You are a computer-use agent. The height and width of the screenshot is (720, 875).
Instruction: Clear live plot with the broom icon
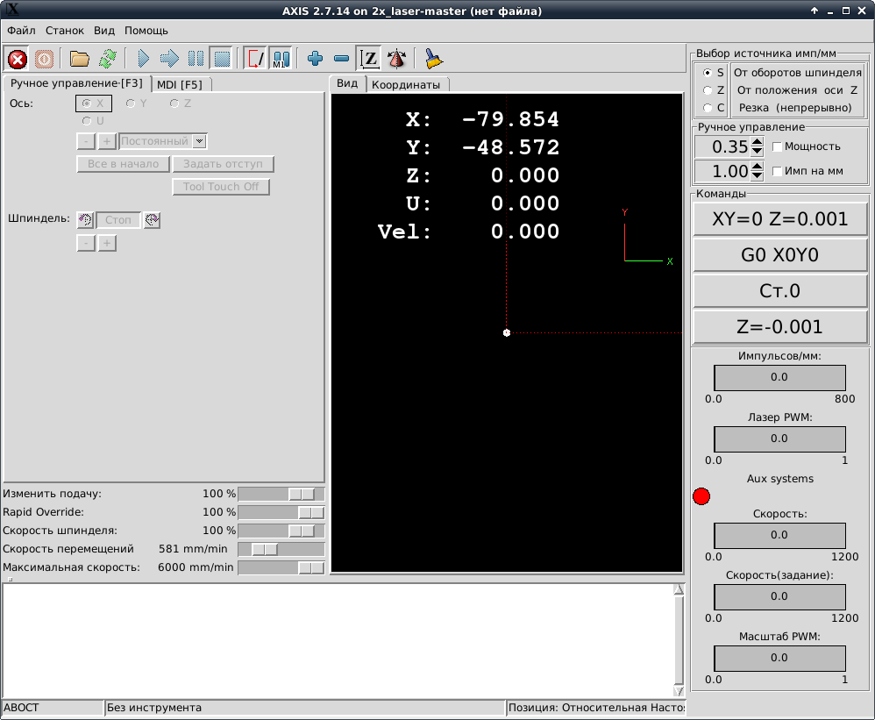(x=433, y=59)
